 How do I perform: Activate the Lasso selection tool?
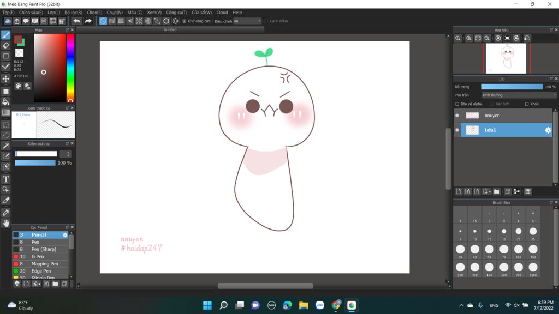5,135
